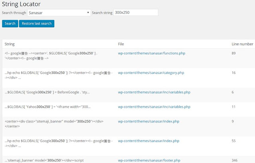This screenshot has width=255, height=163.
Task: Click the Restore last search button
Action: pos(37,23)
